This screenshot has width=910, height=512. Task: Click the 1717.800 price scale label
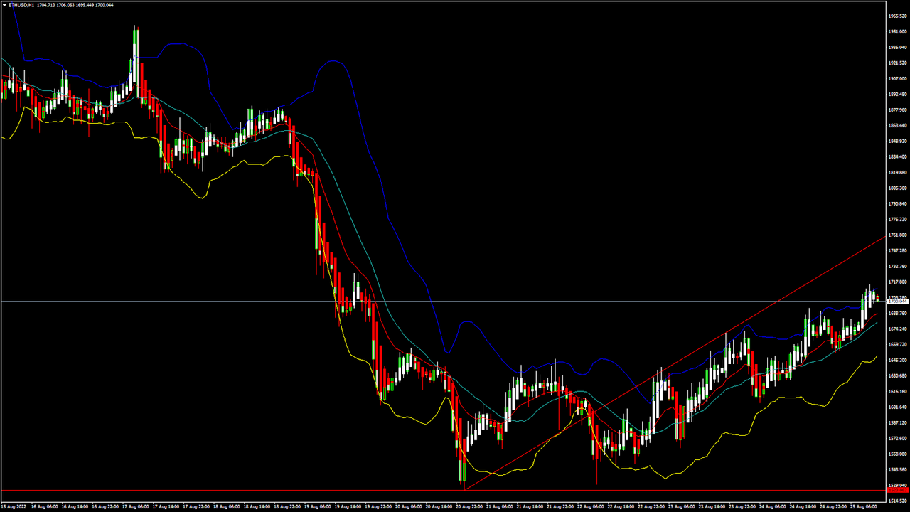tap(898, 282)
